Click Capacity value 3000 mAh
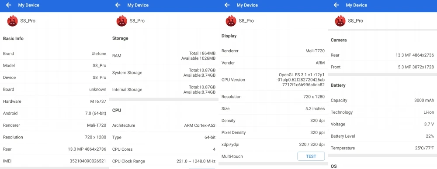437x169 pixels. coord(424,100)
